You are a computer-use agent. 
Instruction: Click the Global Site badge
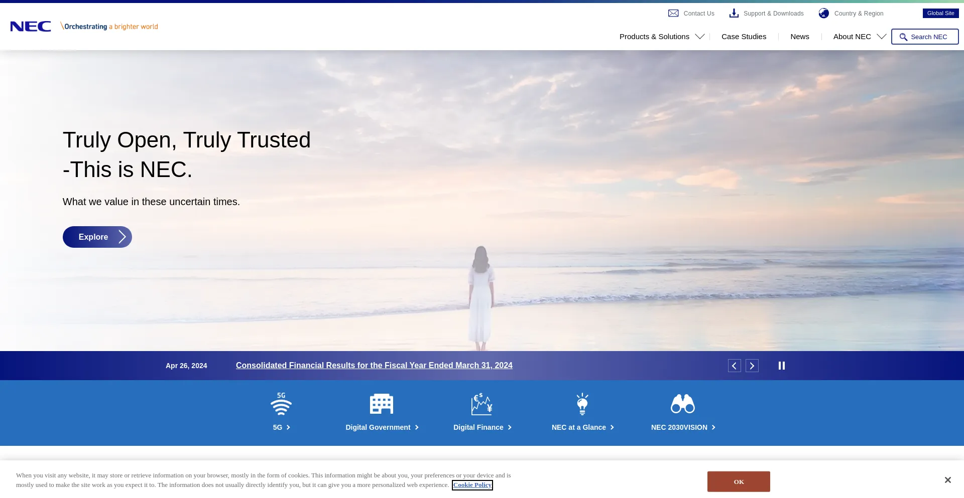(x=940, y=13)
